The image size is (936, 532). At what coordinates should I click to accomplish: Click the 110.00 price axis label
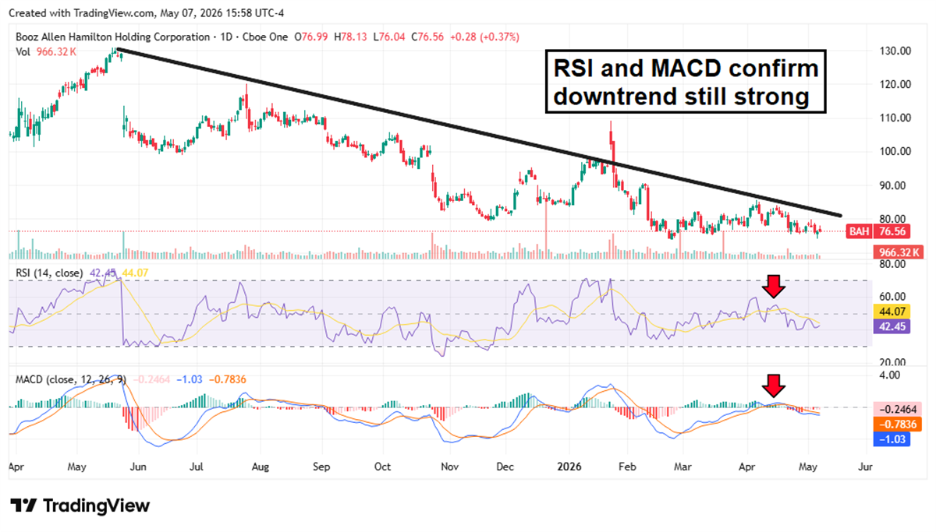click(895, 118)
